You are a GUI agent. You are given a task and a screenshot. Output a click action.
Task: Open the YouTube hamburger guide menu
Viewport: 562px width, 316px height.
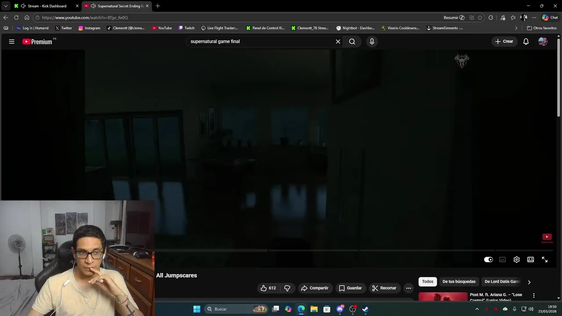click(12, 41)
